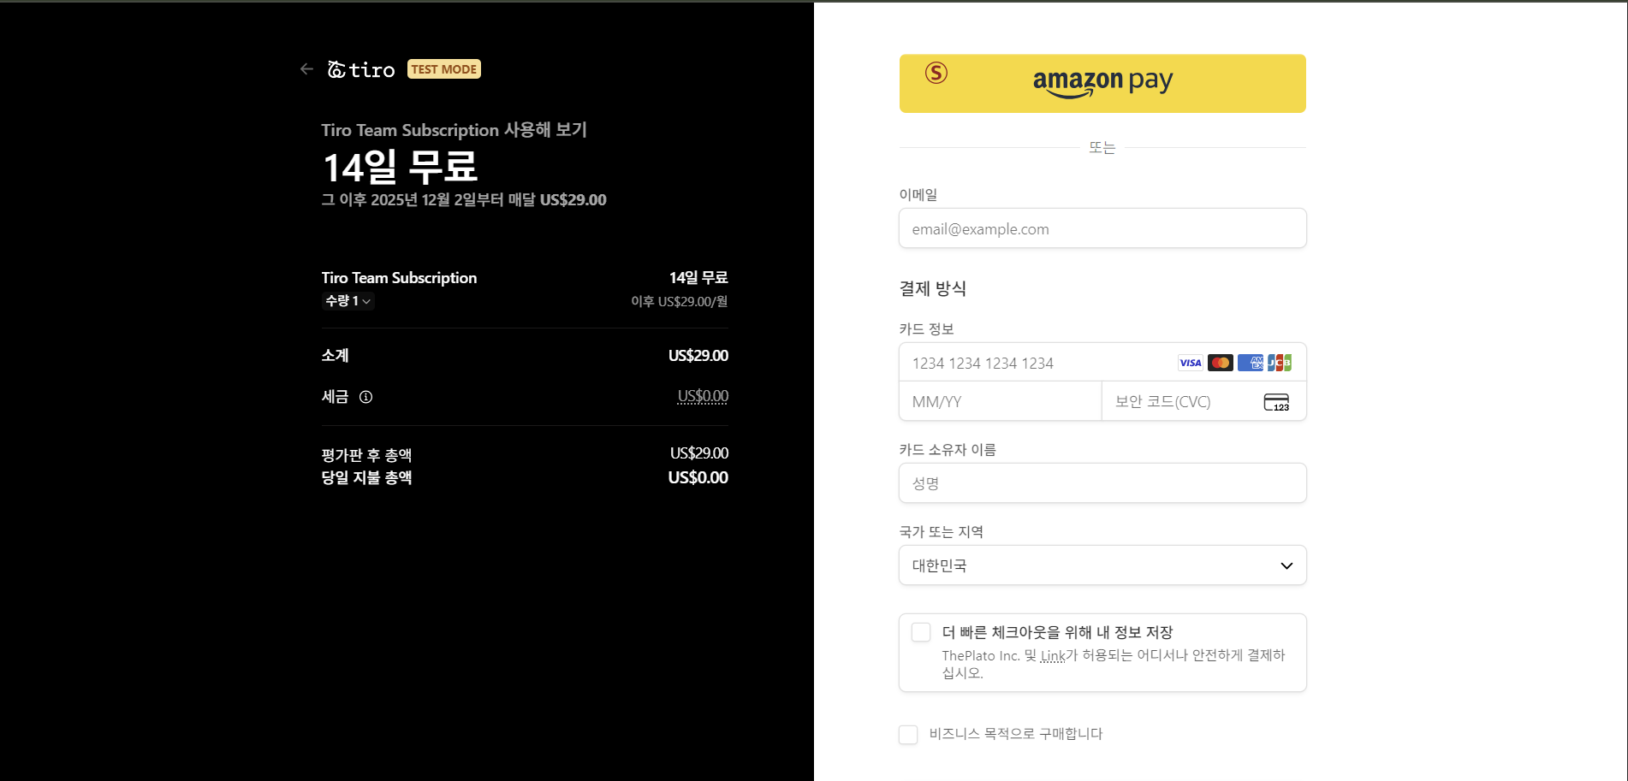Image resolution: width=1628 pixels, height=781 pixels.
Task: Focus the 보안 코드(CVC) field
Action: coord(1203,401)
